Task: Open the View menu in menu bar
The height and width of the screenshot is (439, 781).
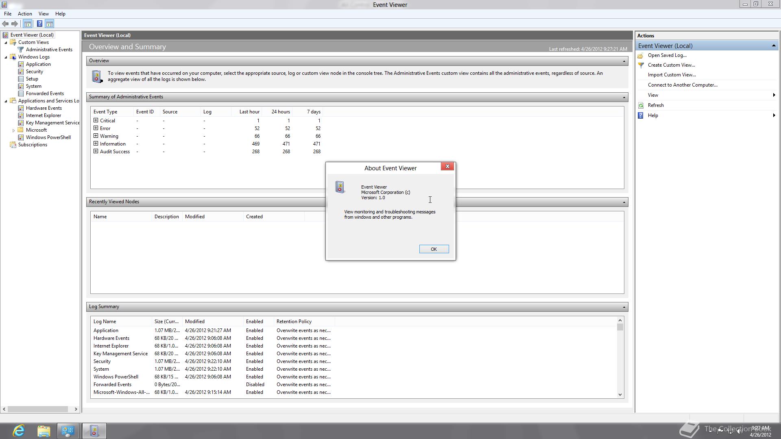Action: click(x=44, y=14)
